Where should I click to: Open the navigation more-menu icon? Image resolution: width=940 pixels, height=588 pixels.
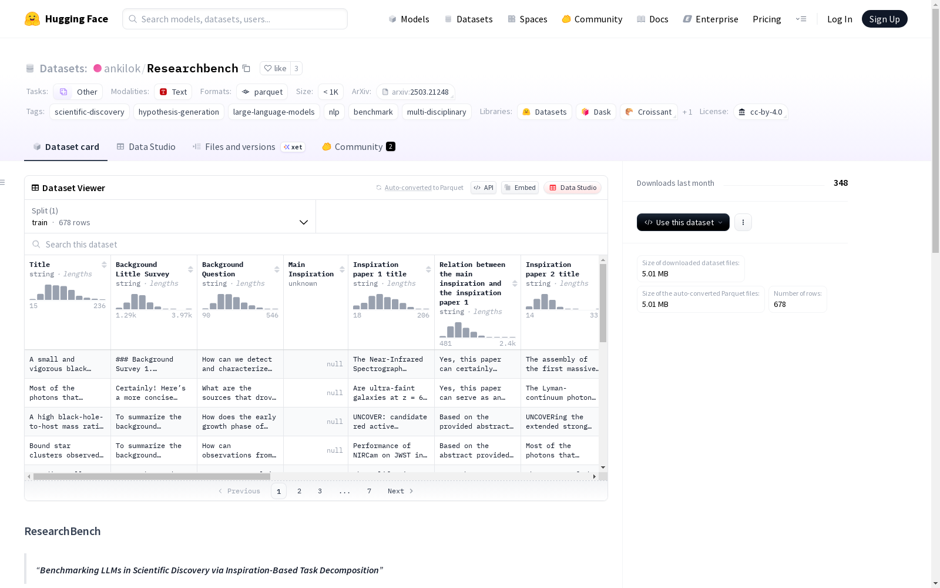[801, 19]
